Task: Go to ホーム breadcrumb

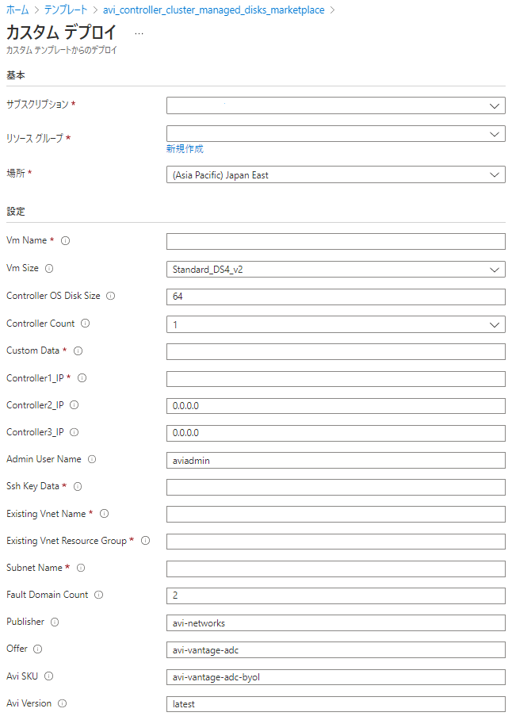Action: [17, 10]
